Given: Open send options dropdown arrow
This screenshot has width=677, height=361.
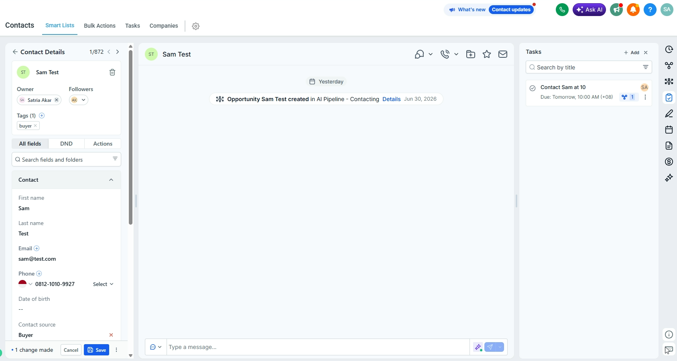Looking at the screenshot, I should point(500,347).
